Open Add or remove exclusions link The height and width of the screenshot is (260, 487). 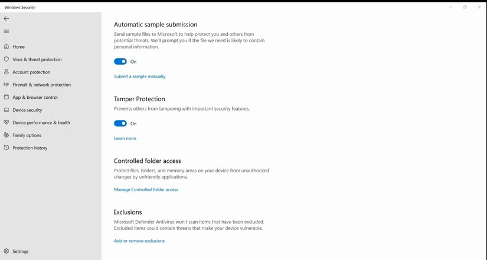click(139, 241)
